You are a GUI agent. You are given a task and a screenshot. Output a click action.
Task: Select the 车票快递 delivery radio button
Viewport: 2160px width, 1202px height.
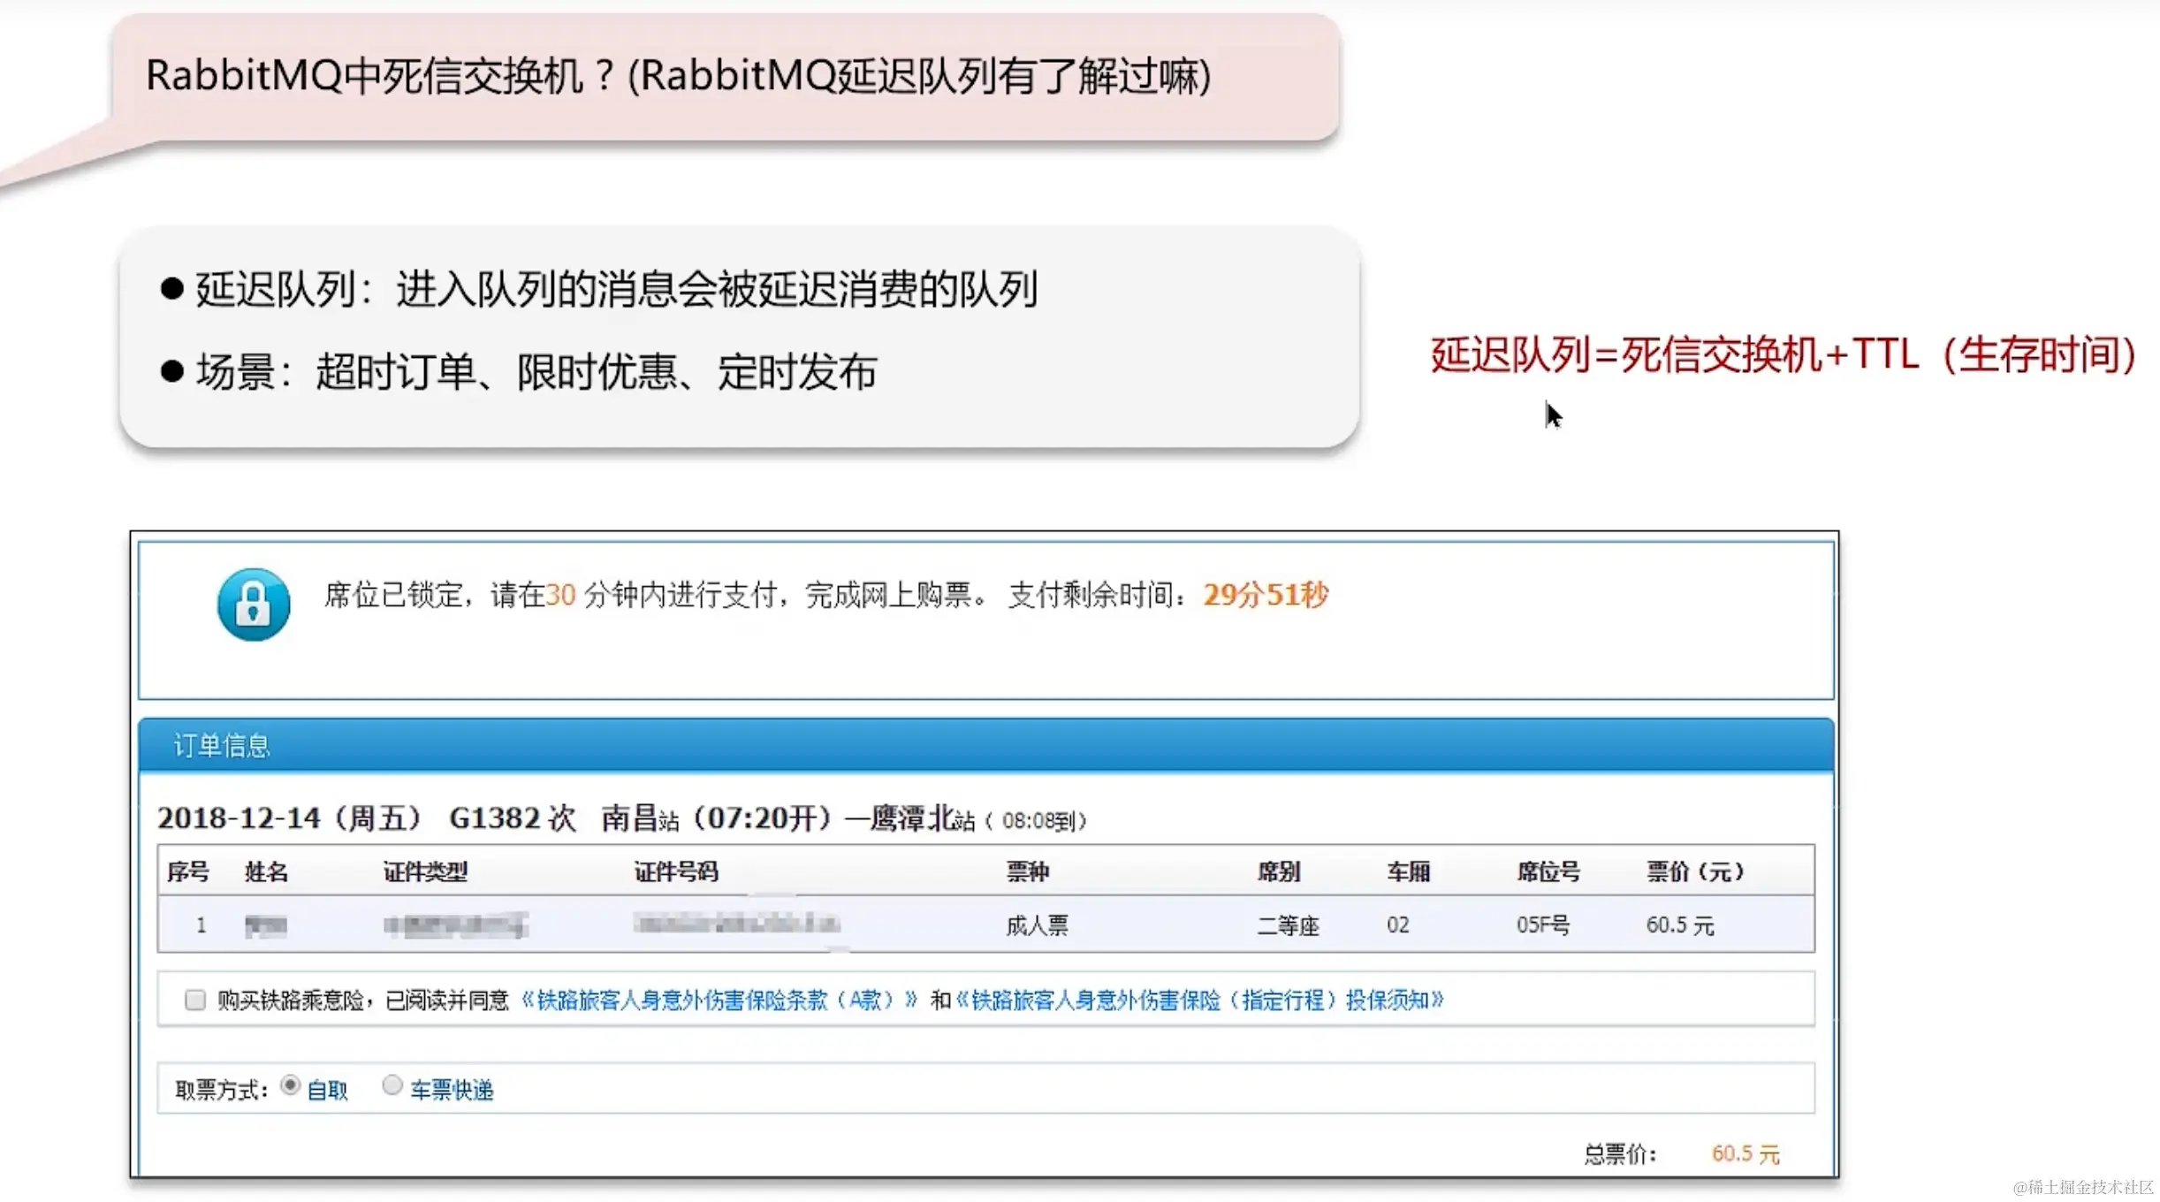pyautogui.click(x=392, y=1084)
